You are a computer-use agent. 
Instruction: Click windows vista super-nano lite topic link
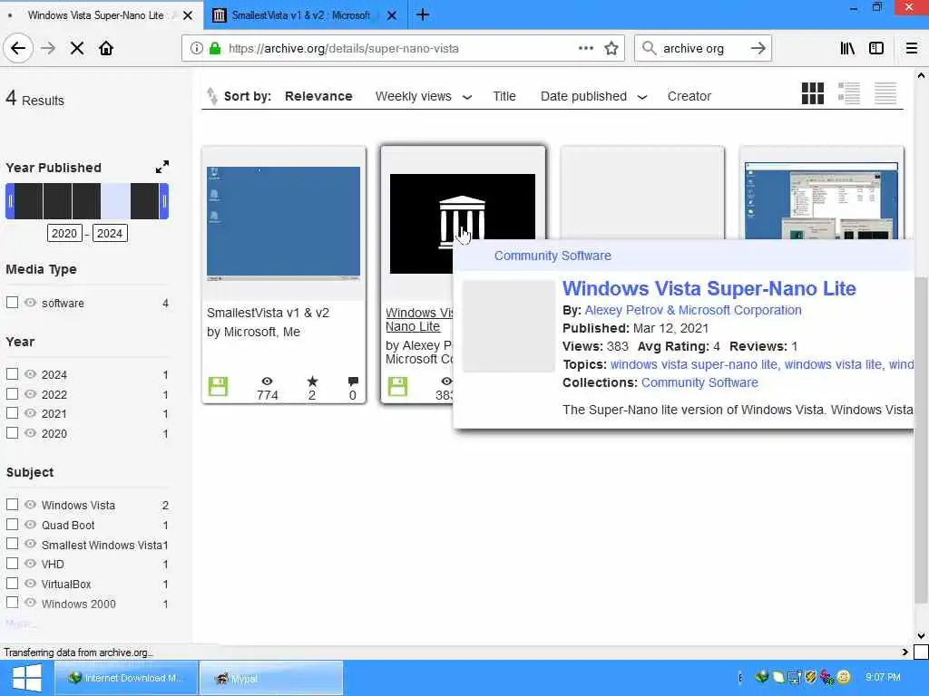(696, 364)
